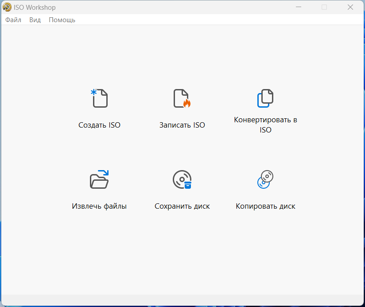This screenshot has width=365, height=307.
Task: Click the Convert to ISO pages icon
Action: click(x=265, y=98)
